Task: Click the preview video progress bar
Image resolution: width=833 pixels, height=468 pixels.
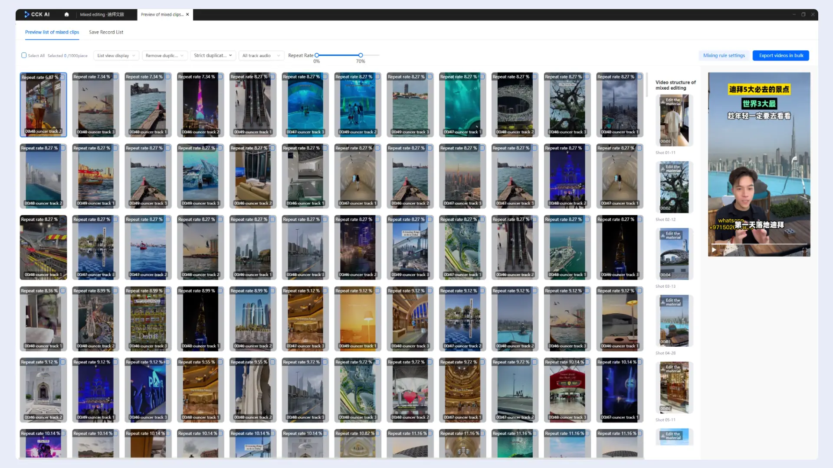Action: (x=759, y=244)
